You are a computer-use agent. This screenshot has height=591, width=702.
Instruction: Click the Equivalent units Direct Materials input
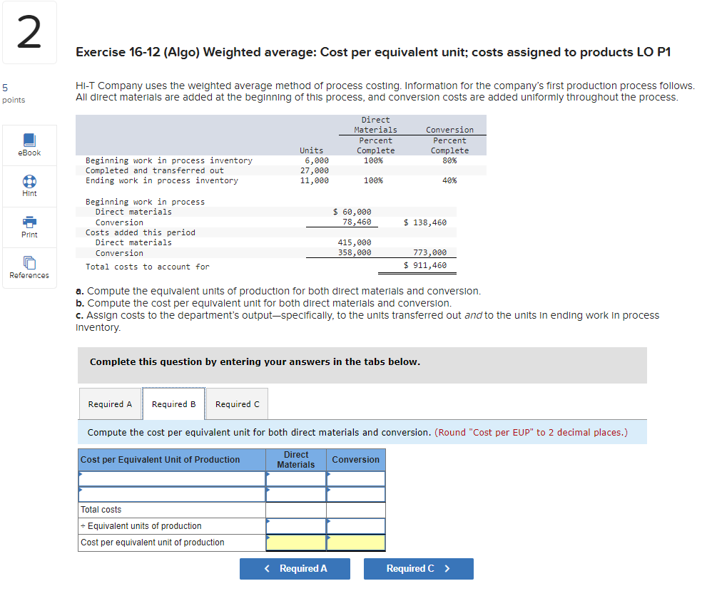[295, 526]
